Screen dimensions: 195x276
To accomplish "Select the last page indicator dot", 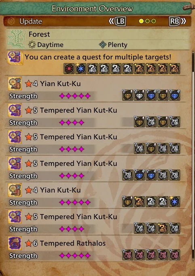I will 154,21.
